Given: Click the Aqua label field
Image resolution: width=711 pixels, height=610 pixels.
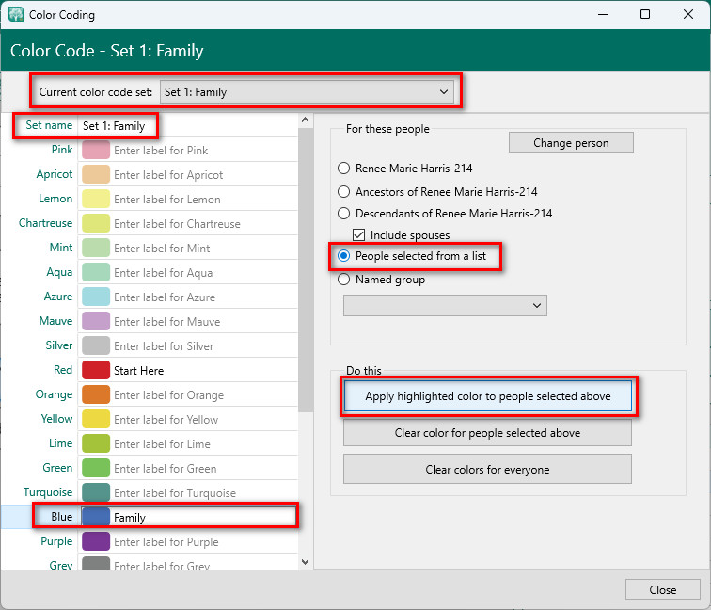Looking at the screenshot, I should [x=204, y=273].
